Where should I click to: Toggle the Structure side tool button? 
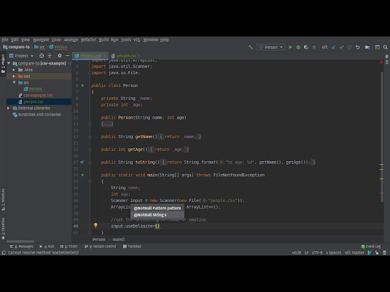pos(3,200)
